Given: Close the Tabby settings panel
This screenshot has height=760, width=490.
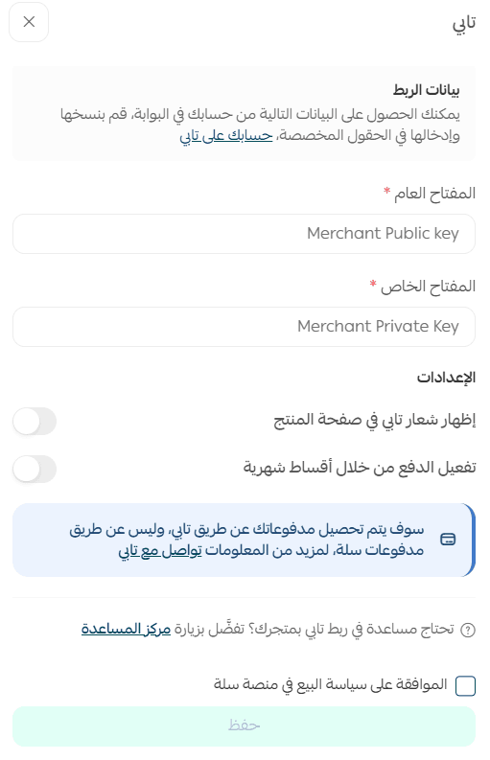Looking at the screenshot, I should pyautogui.click(x=29, y=22).
